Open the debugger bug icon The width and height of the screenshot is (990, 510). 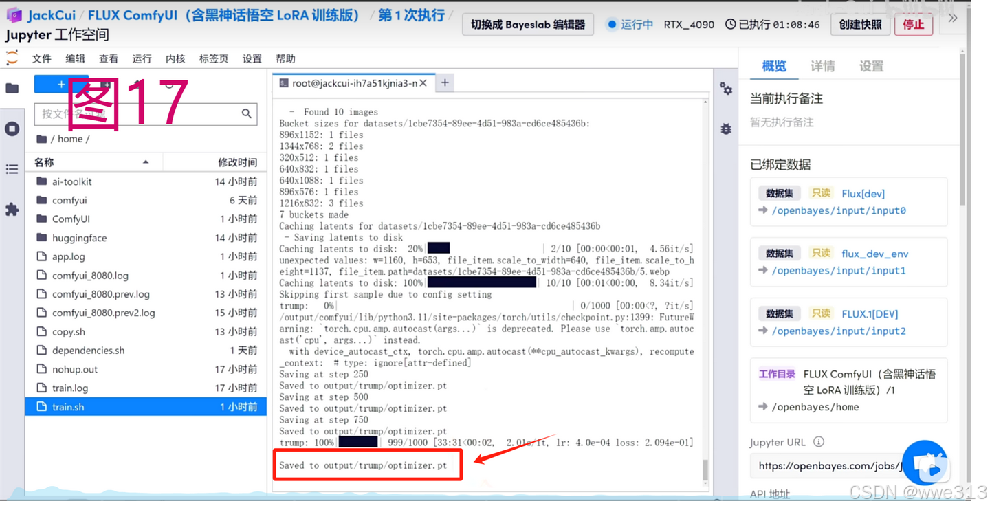click(x=726, y=129)
